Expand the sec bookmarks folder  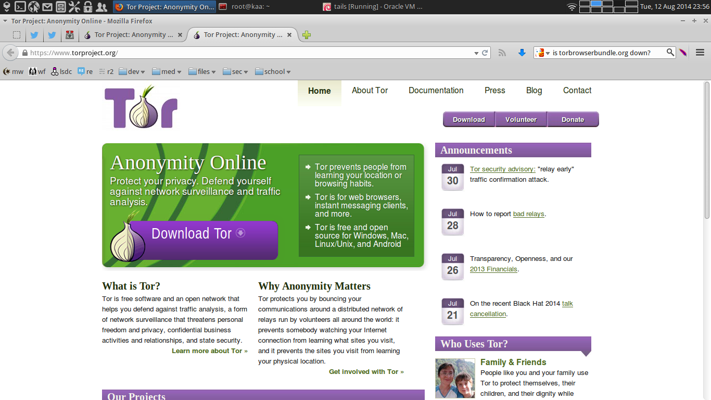(235, 72)
